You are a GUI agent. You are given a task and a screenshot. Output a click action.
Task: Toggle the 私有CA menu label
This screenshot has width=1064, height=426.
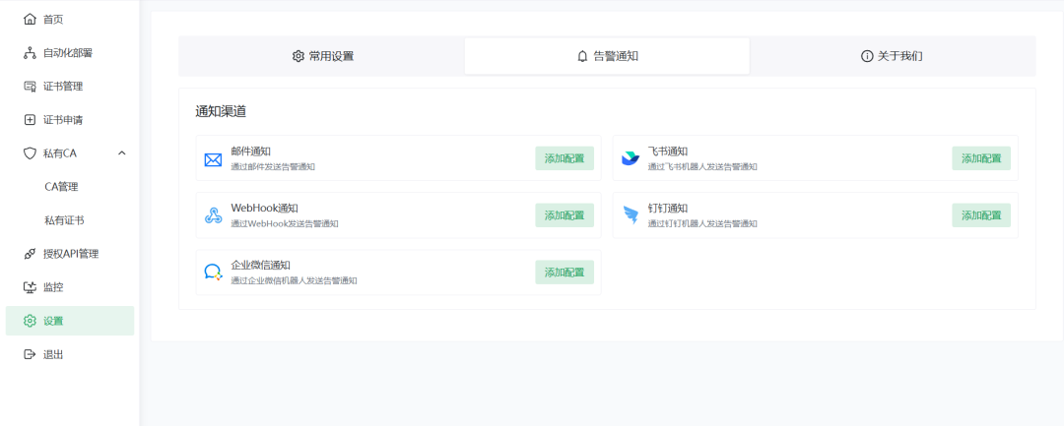click(60, 153)
